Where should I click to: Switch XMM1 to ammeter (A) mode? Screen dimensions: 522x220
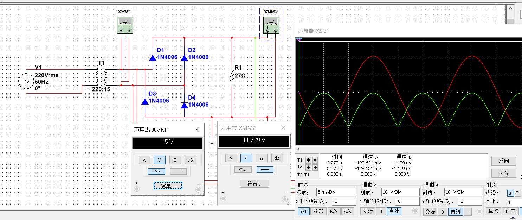point(144,160)
